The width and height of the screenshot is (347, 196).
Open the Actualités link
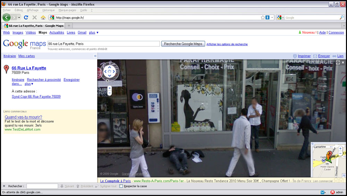(57, 33)
